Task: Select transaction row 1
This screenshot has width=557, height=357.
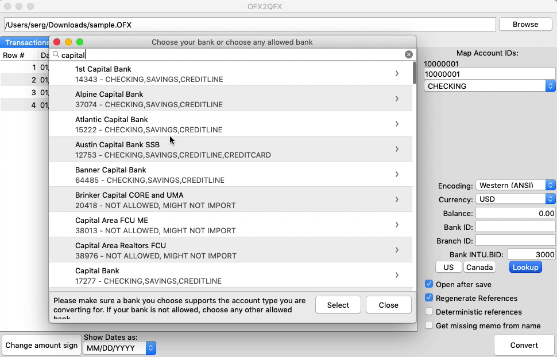Action: coord(24,67)
